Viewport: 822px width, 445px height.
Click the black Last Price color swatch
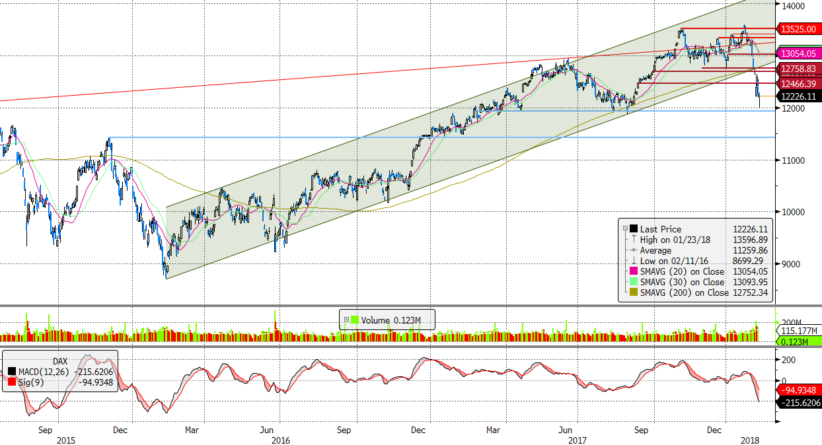pos(633,229)
